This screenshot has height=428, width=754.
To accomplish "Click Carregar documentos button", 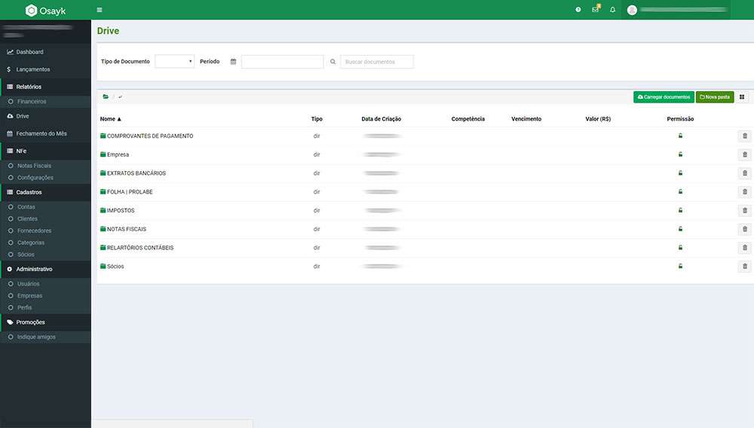I will click(x=664, y=97).
